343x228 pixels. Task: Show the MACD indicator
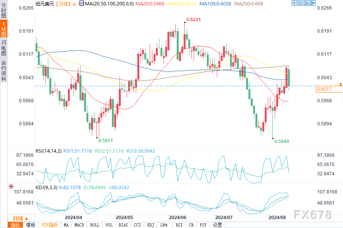79,225
